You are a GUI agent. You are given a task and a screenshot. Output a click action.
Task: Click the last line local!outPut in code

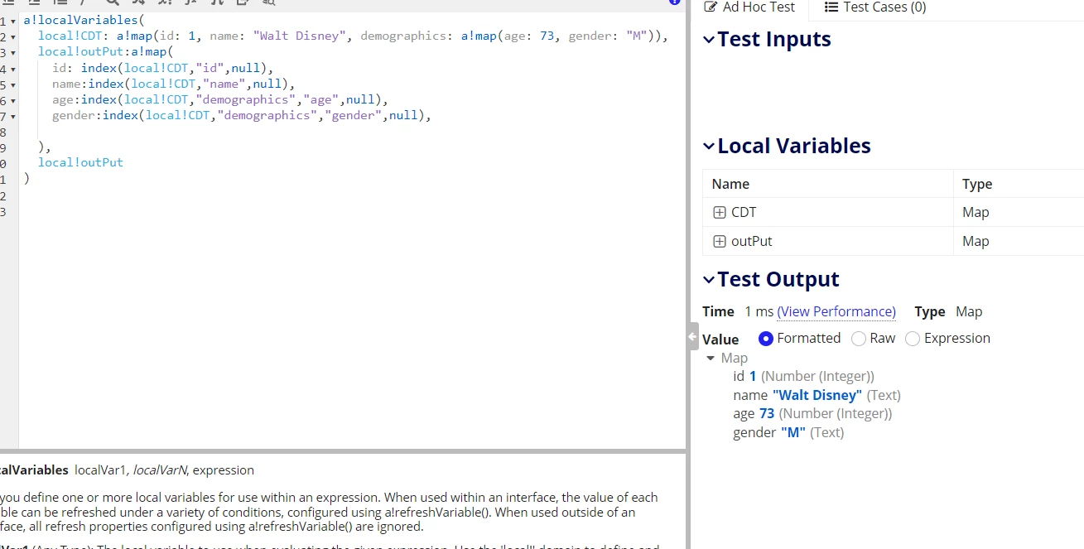pyautogui.click(x=80, y=162)
